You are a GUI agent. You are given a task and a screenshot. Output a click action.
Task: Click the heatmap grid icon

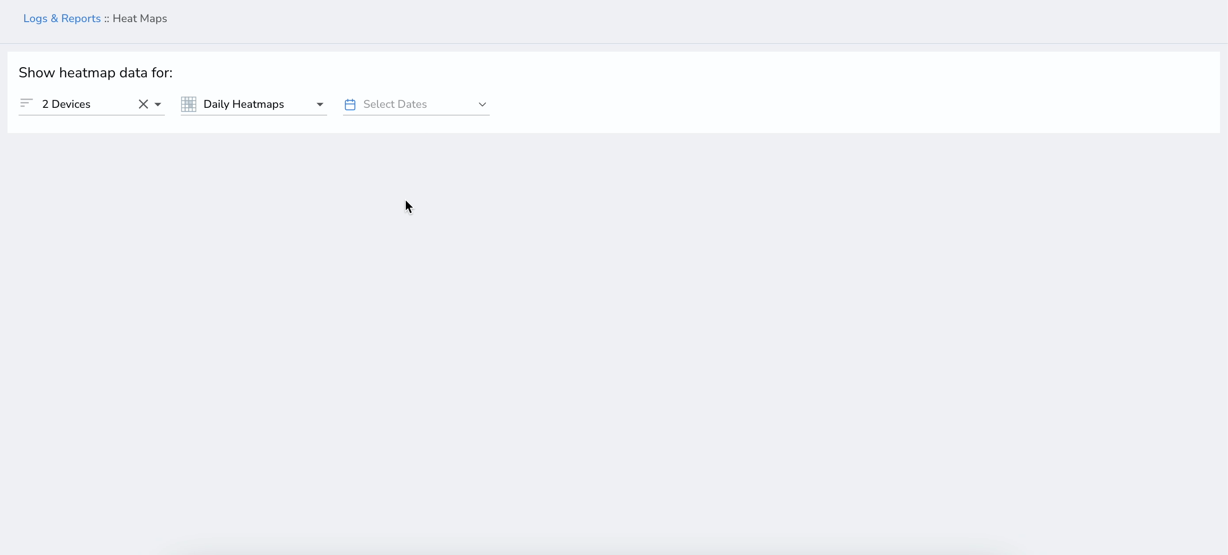click(189, 104)
